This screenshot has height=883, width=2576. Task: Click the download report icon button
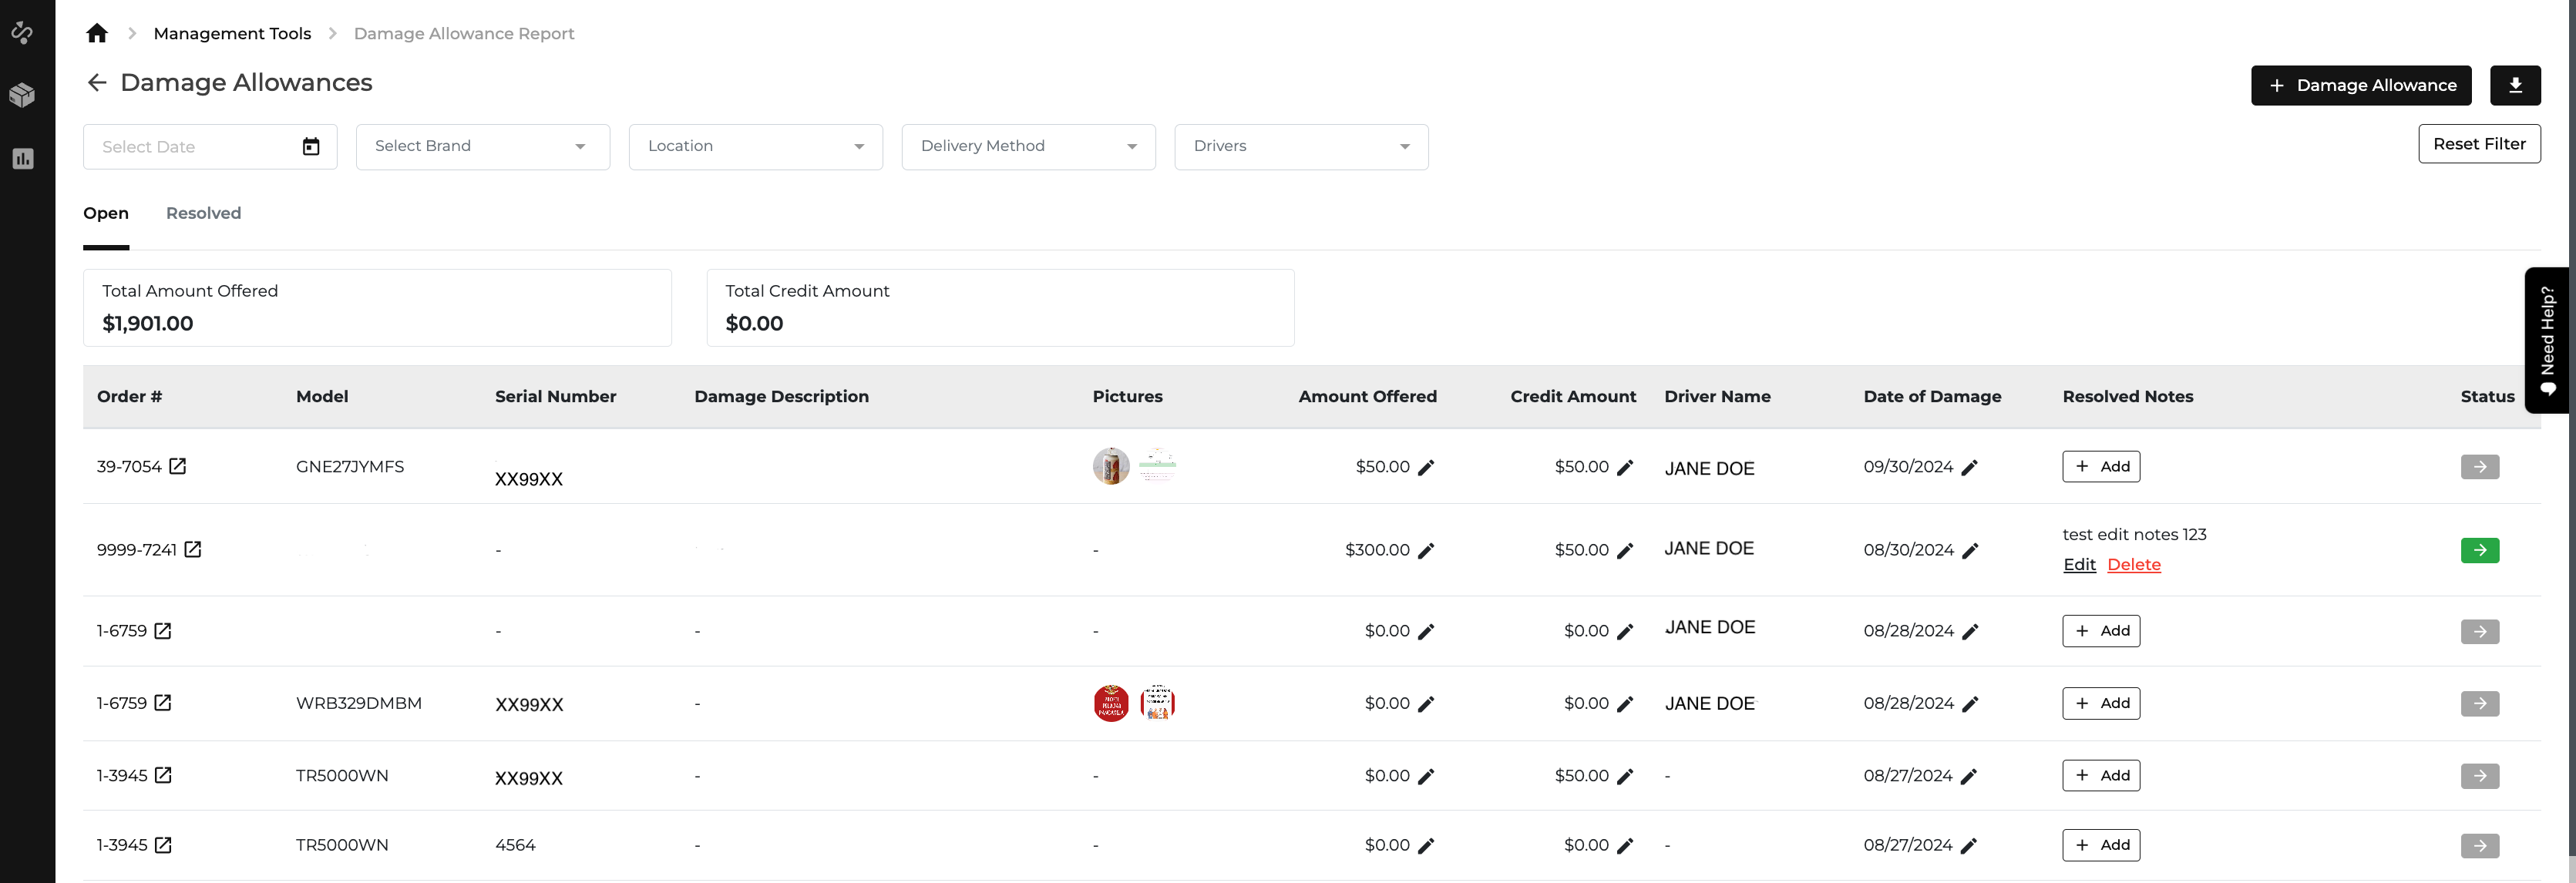[x=2514, y=85]
